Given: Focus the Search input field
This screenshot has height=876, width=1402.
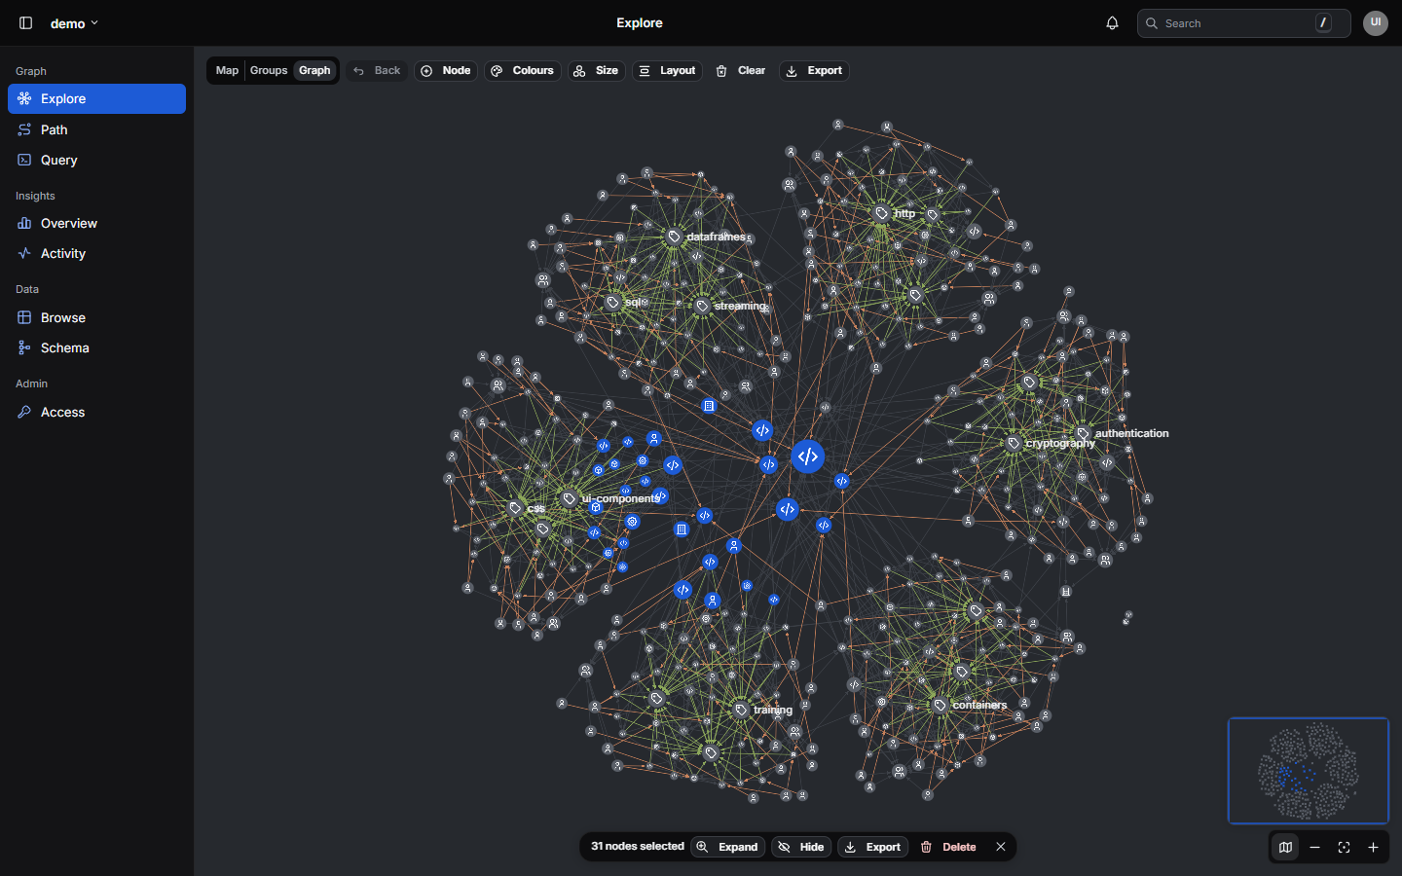Looking at the screenshot, I should pos(1243,23).
